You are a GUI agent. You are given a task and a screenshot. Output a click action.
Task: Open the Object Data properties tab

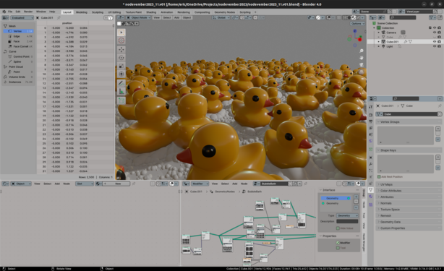pyautogui.click(x=371, y=190)
